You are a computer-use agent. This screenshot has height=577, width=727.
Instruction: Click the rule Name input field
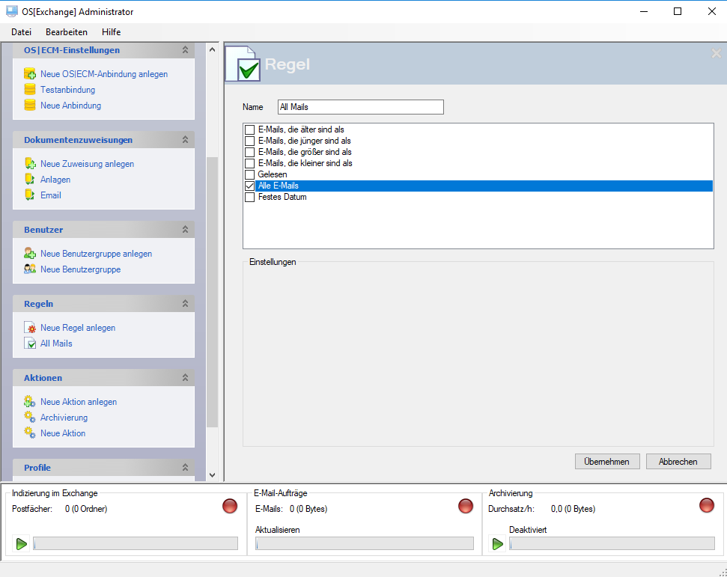coord(360,107)
